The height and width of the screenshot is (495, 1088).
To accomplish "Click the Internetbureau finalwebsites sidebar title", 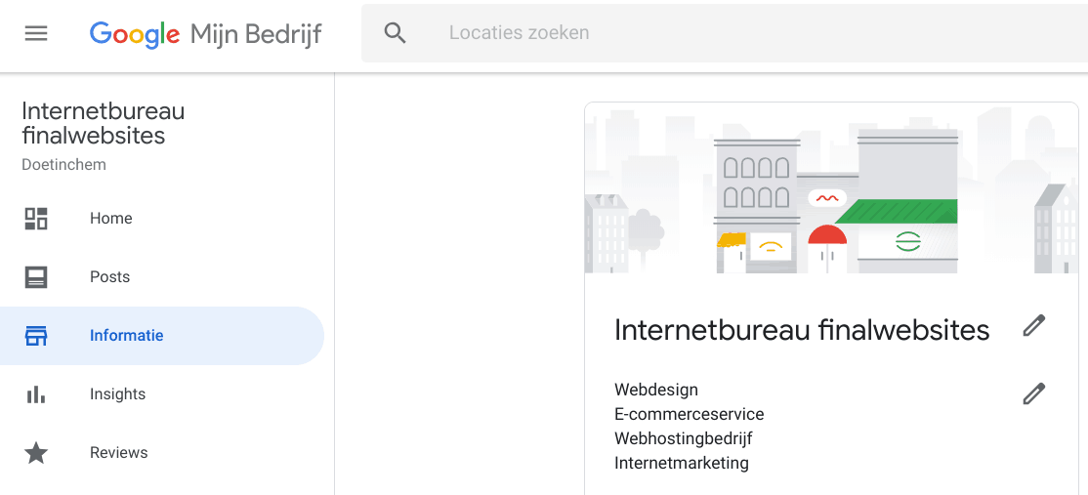I will pos(104,123).
